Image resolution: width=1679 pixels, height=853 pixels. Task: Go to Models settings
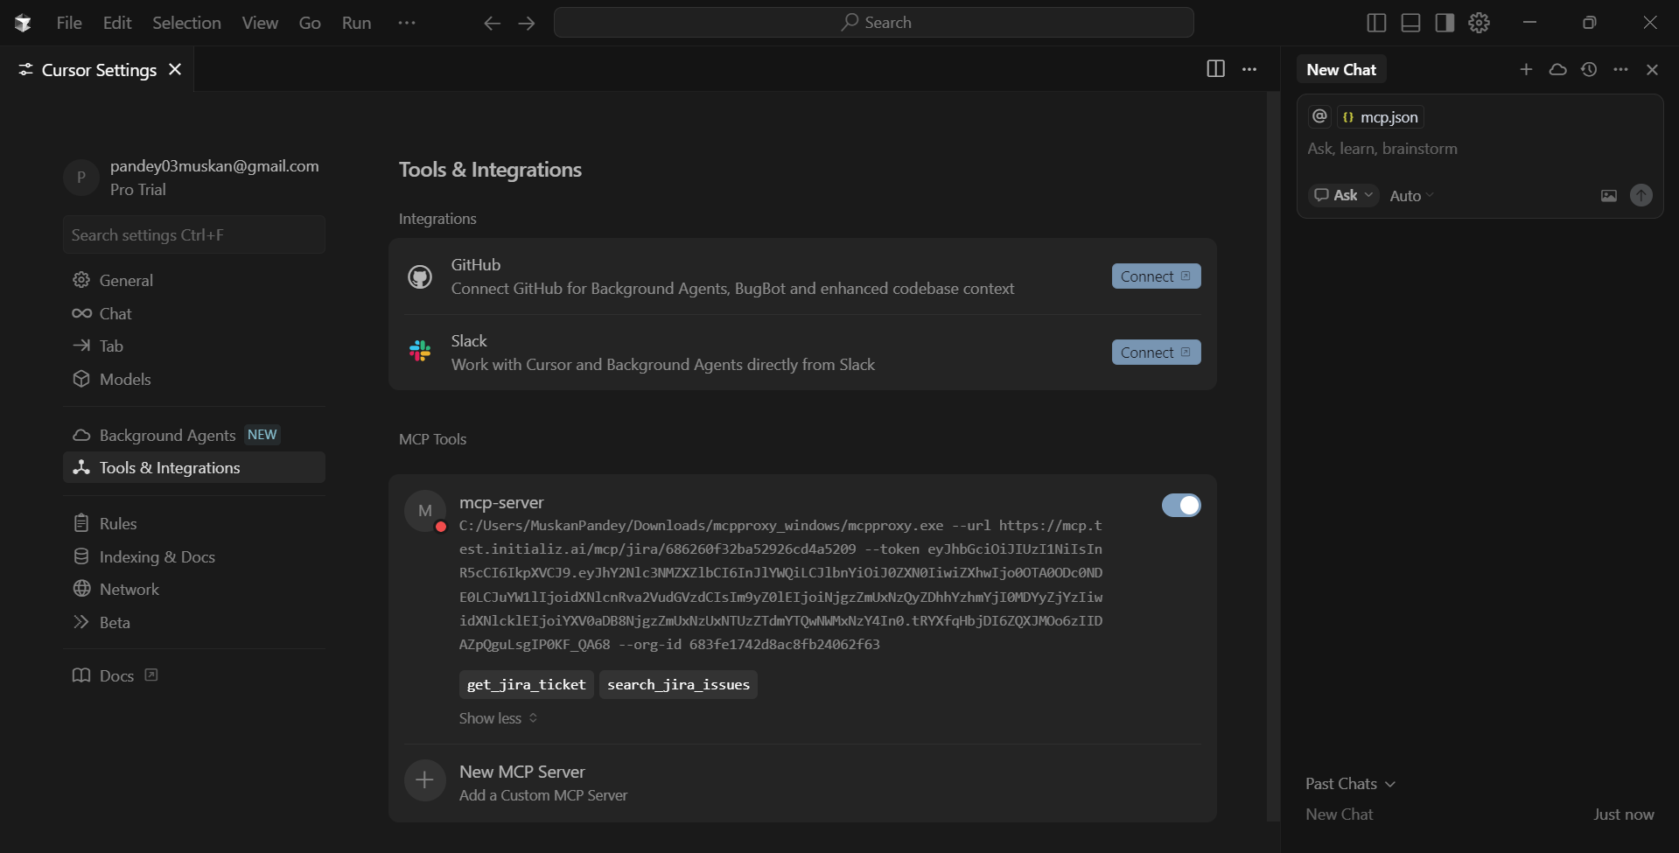tap(194, 379)
